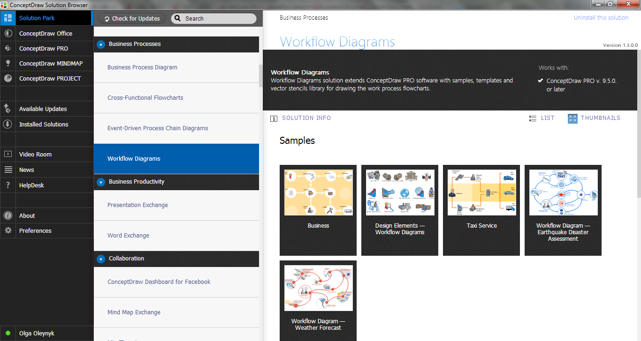Click the ConceptDraw MINDMAP bulb icon
The image size is (641, 341).
(x=8, y=63)
